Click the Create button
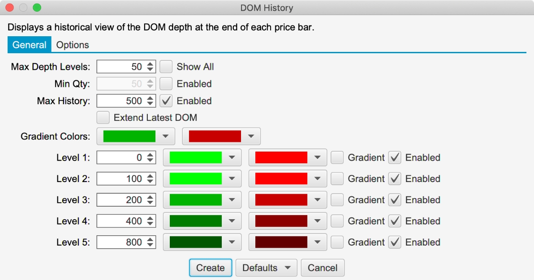Image resolution: width=534 pixels, height=280 pixels. point(211,268)
